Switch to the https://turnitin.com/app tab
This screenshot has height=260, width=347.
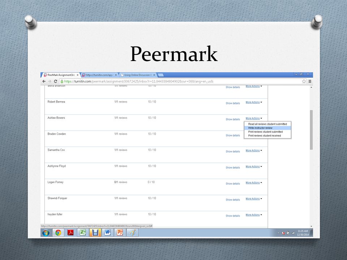99,75
